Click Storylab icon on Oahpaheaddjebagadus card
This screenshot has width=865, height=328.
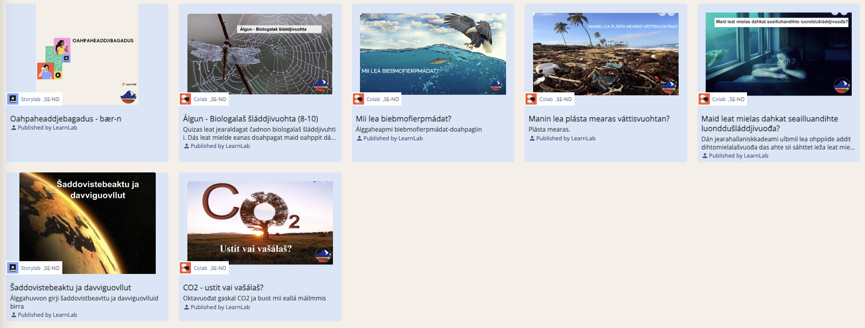(13, 99)
